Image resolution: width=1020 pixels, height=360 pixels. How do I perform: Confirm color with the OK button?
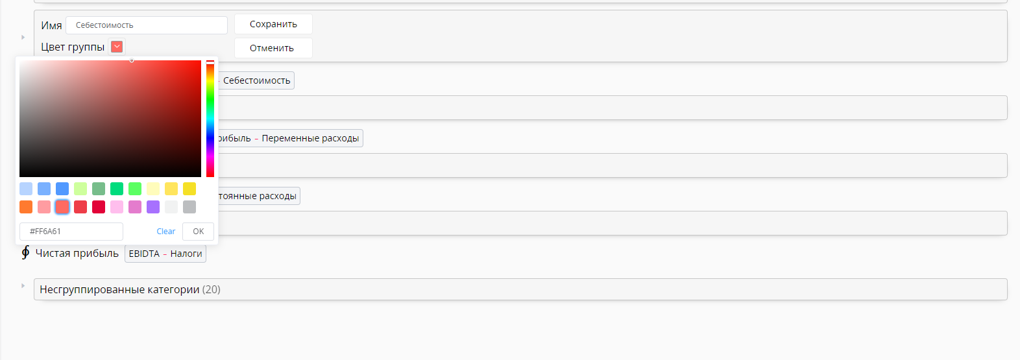pyautogui.click(x=198, y=232)
